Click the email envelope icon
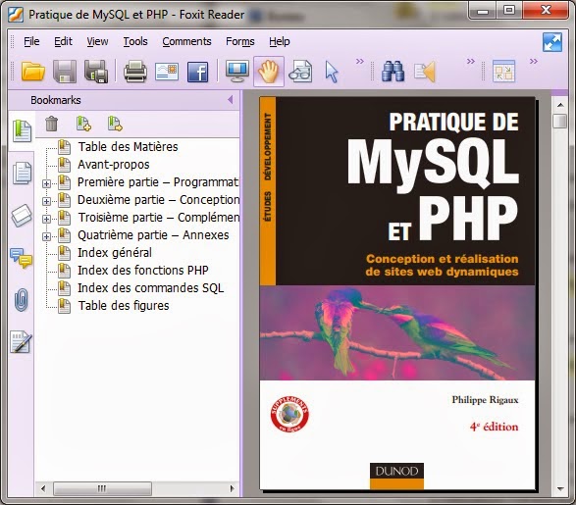 click(167, 72)
